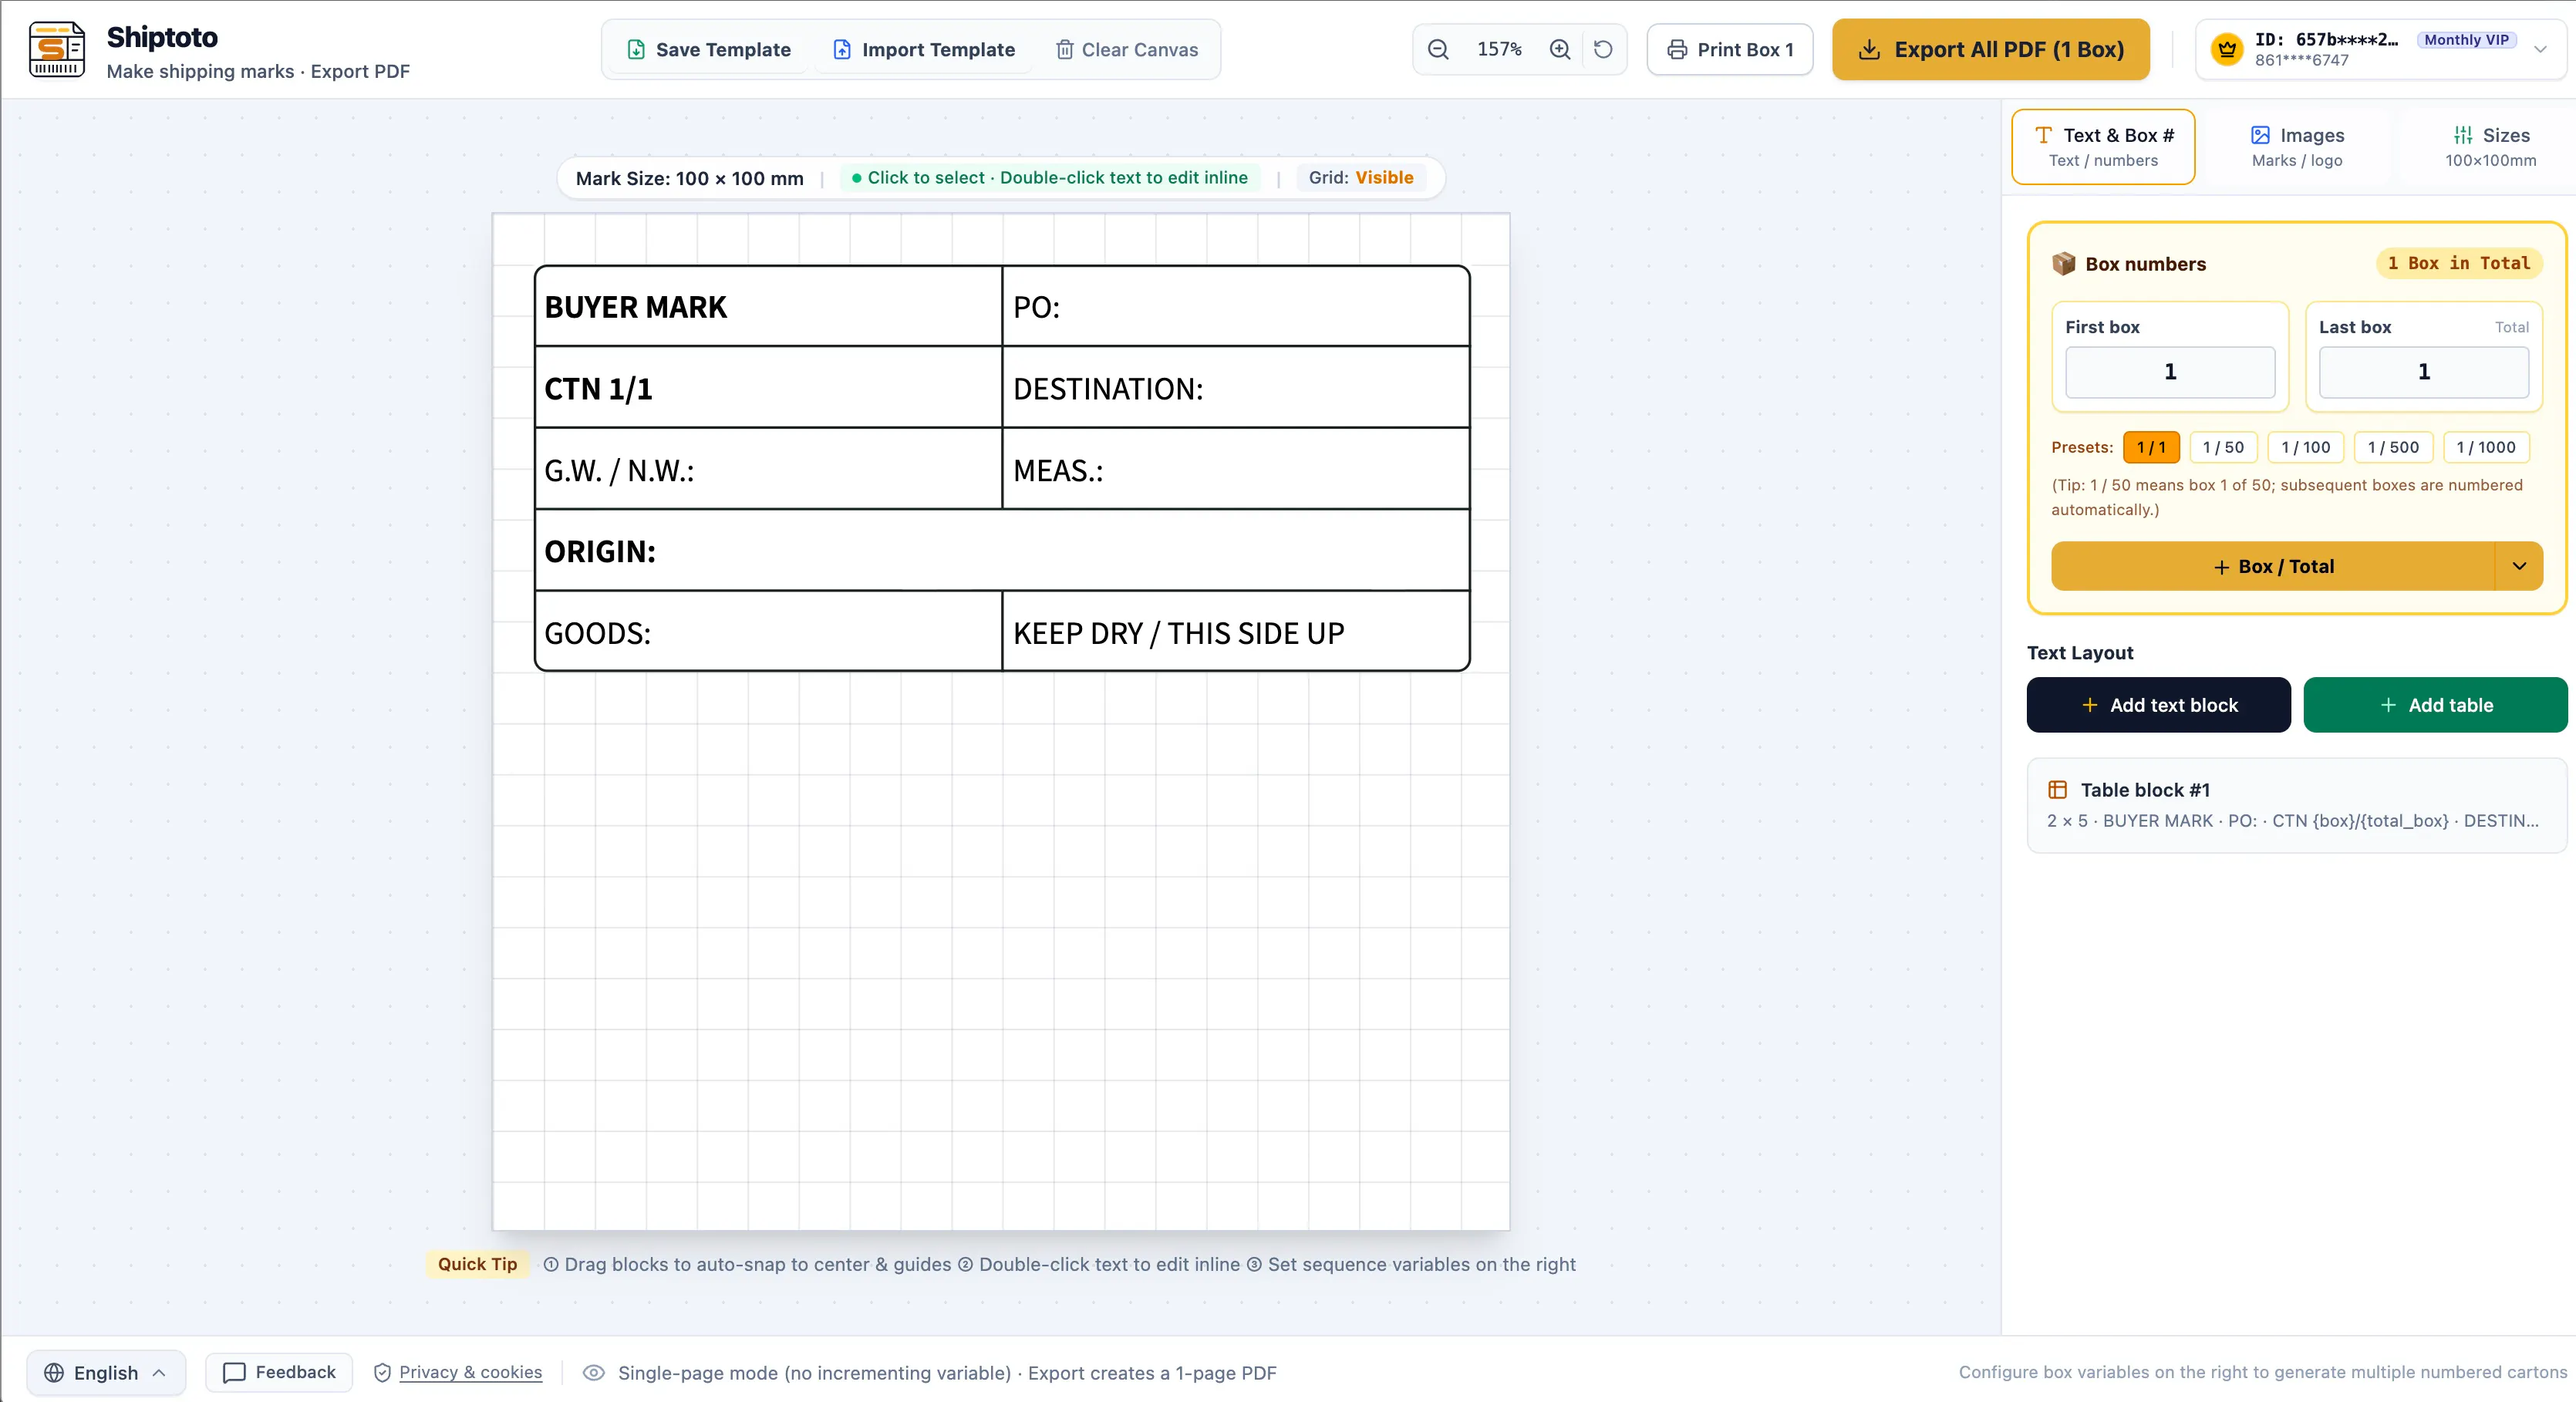Click the First box number field

pyautogui.click(x=2170, y=372)
